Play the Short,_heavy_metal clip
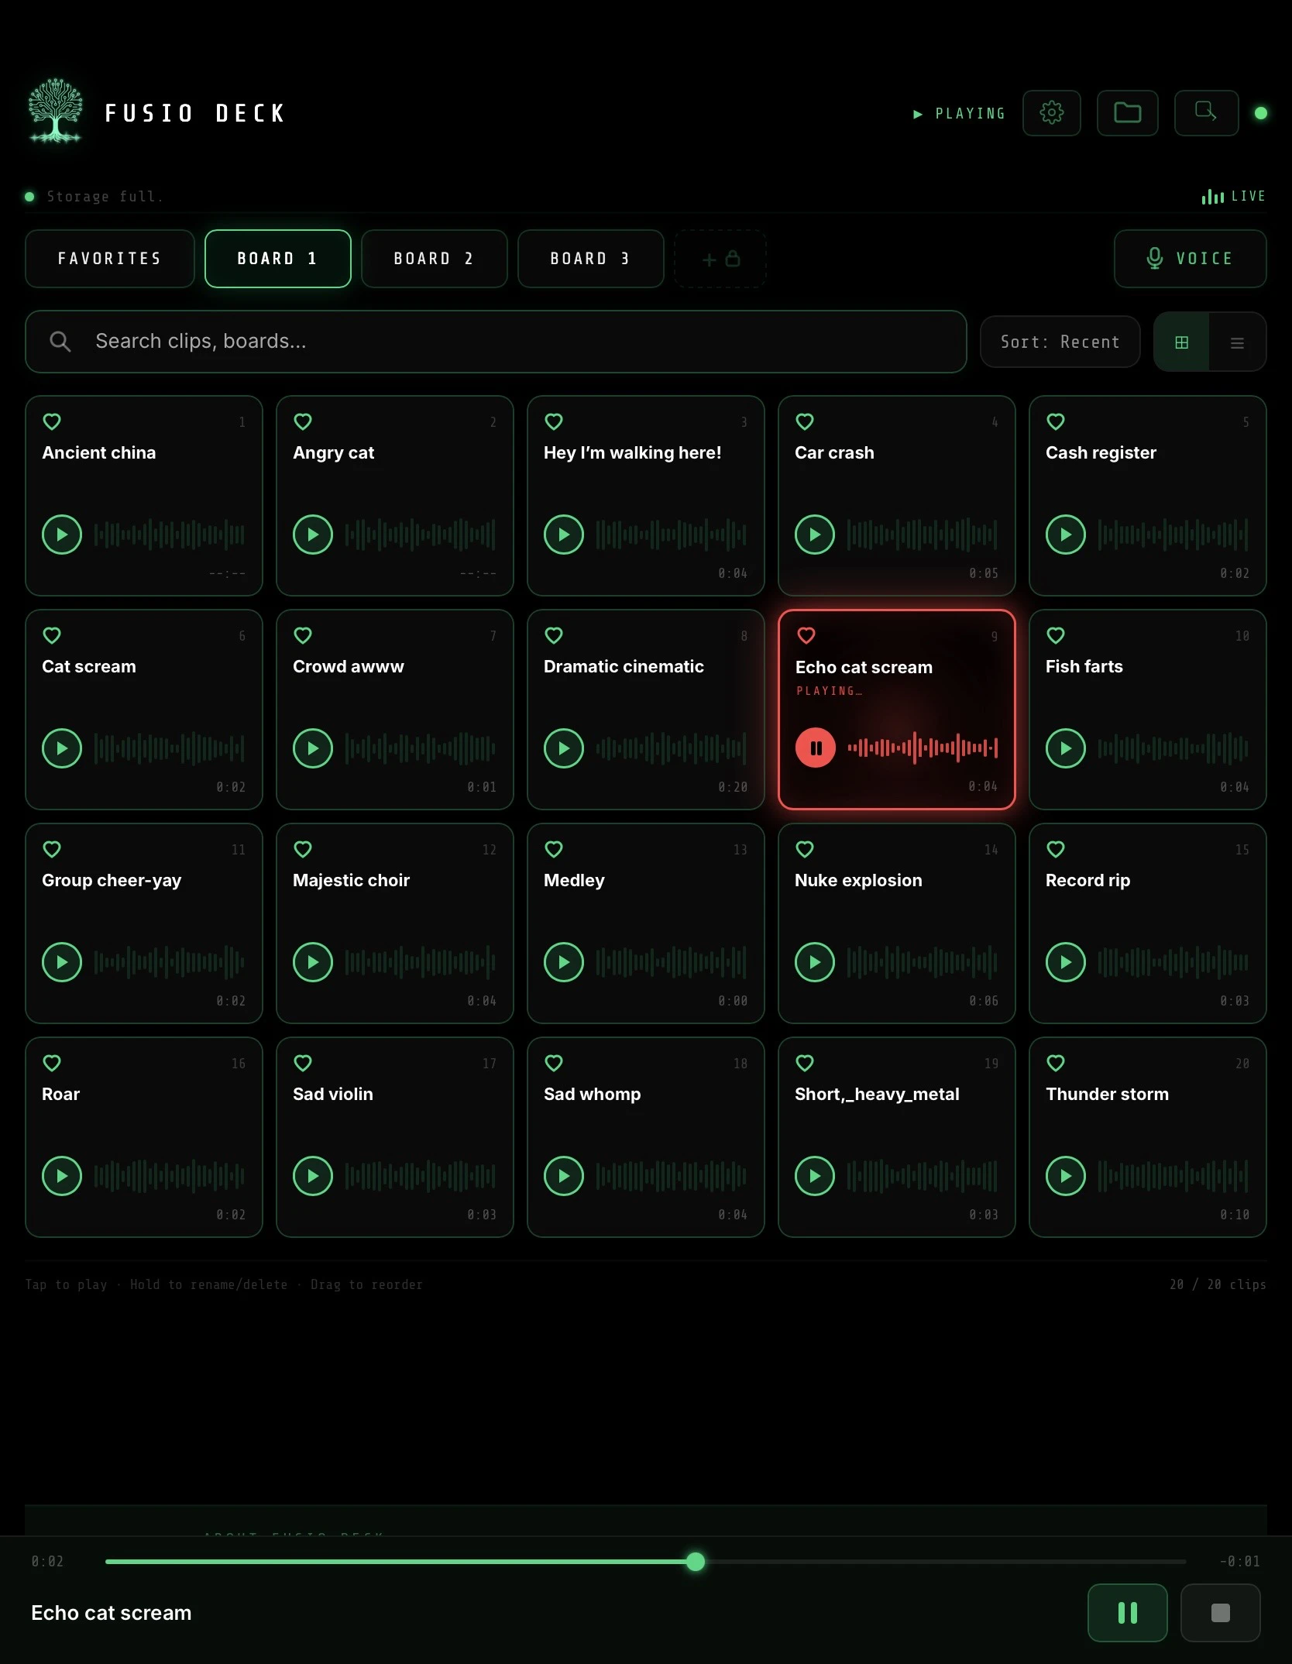The image size is (1292, 1664). point(815,1176)
